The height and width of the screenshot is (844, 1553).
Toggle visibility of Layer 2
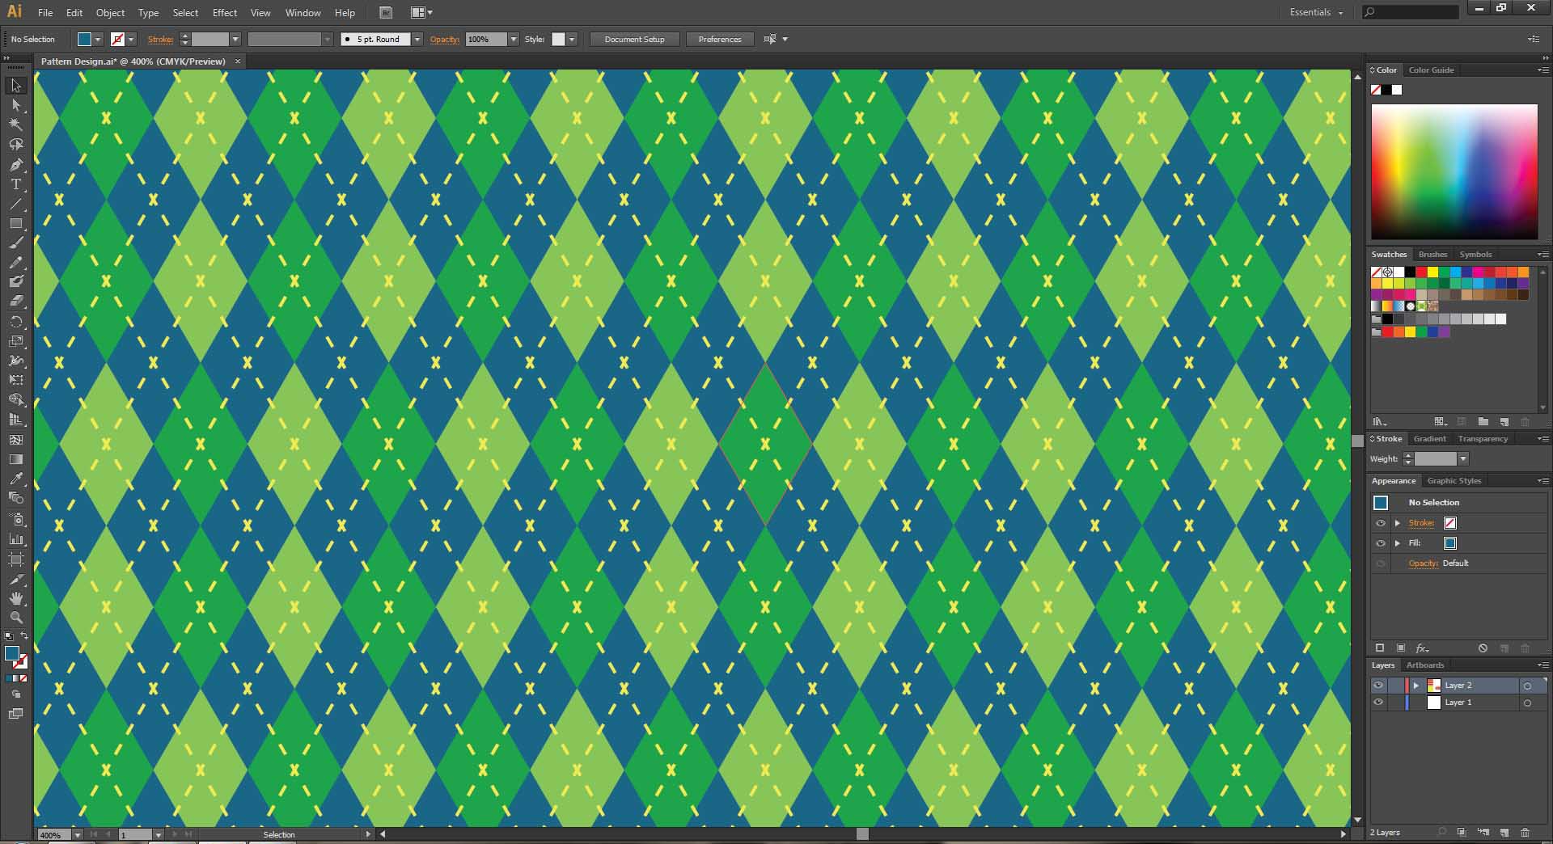pyautogui.click(x=1379, y=686)
